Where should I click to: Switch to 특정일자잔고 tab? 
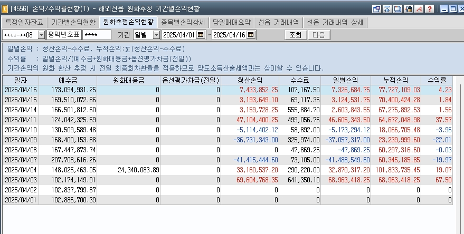click(24, 23)
